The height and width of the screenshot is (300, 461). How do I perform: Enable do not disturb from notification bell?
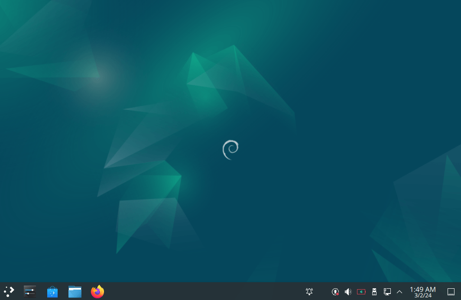click(309, 291)
